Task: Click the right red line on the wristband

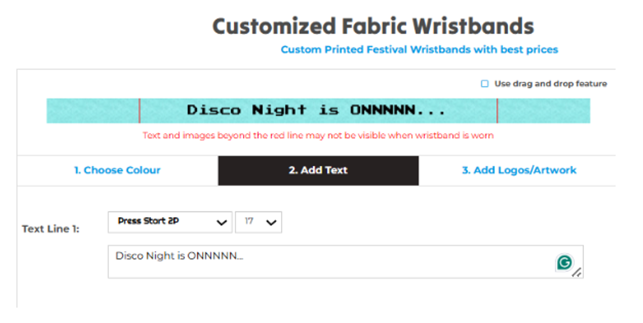Action: [497, 110]
